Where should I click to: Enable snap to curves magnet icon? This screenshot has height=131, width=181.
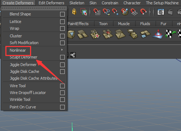(106, 12)
